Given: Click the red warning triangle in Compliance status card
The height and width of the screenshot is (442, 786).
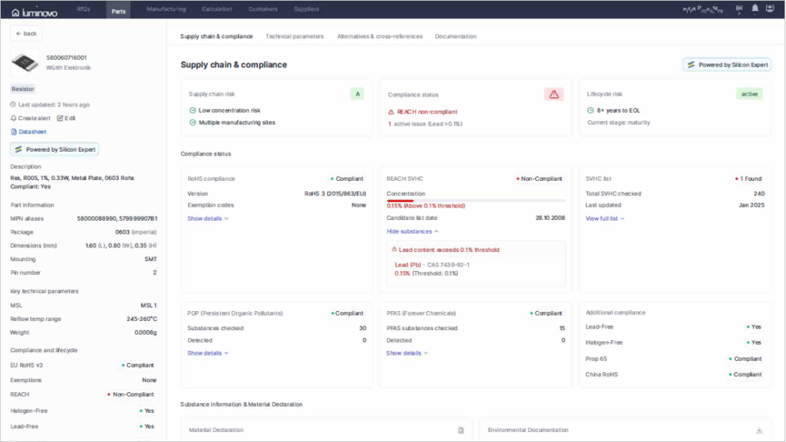Looking at the screenshot, I should click(554, 94).
